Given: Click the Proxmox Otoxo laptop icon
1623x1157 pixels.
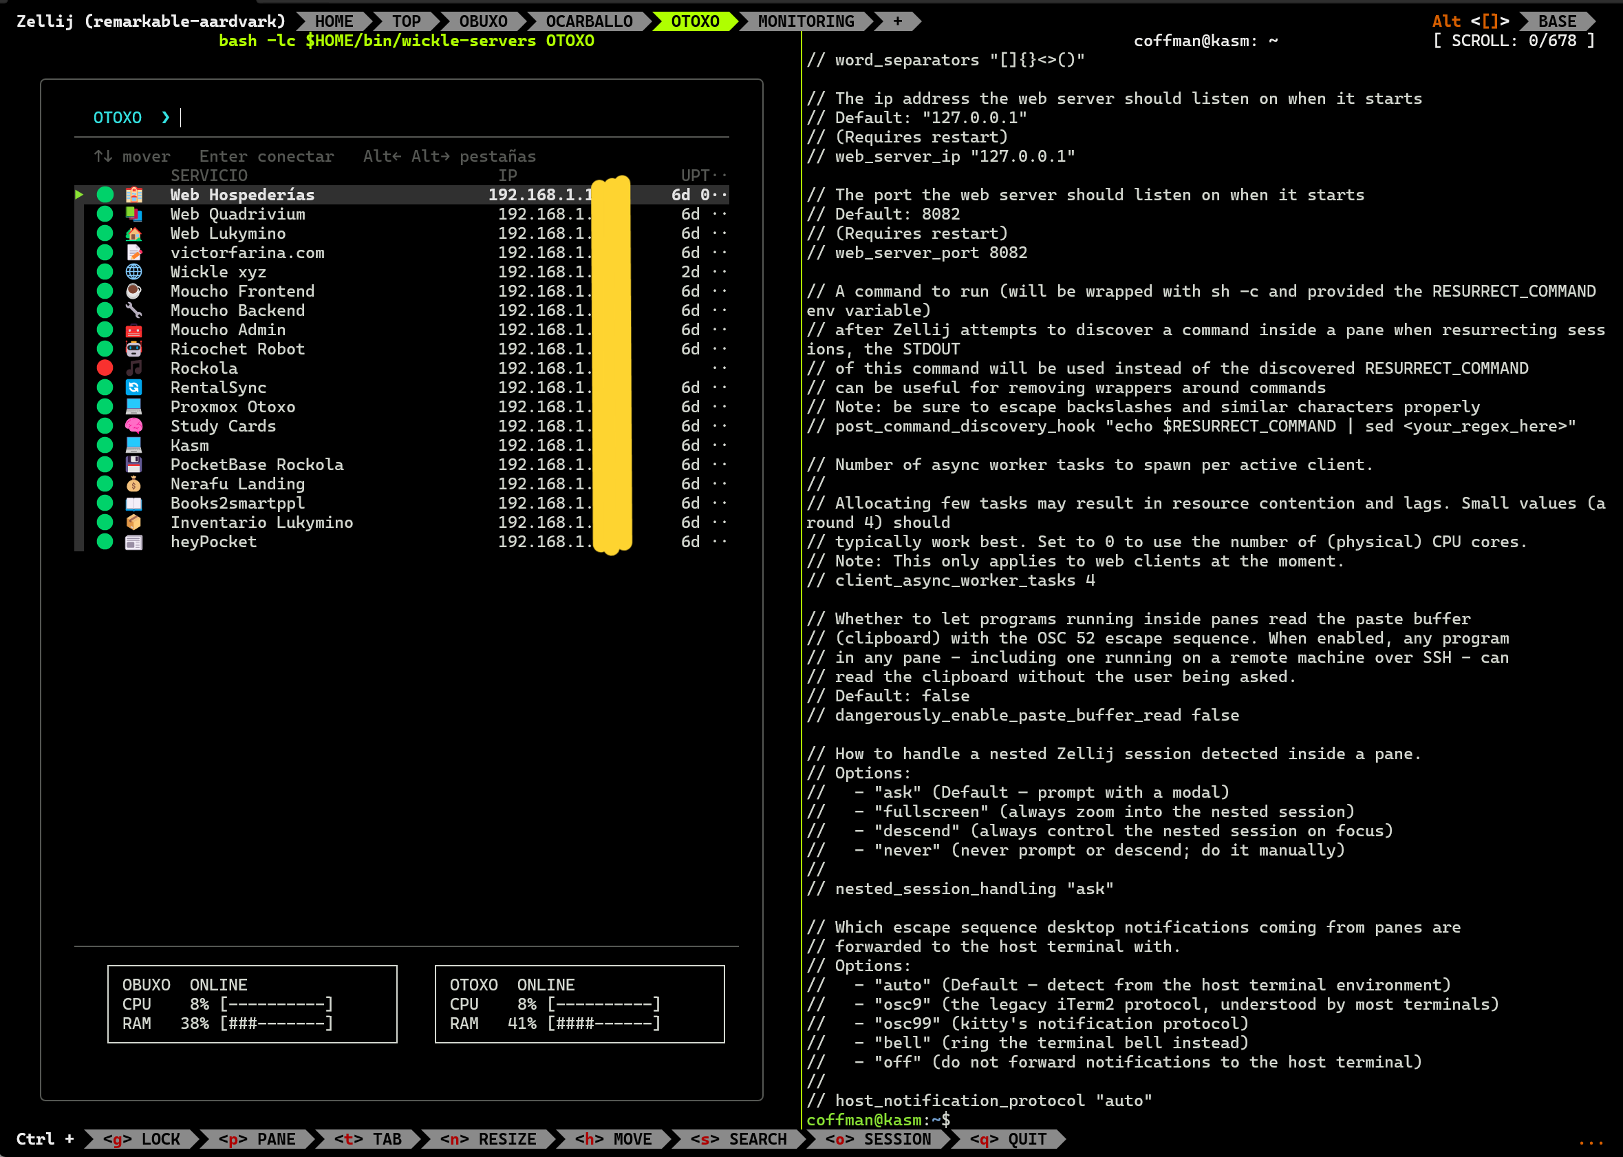Looking at the screenshot, I should click(134, 406).
